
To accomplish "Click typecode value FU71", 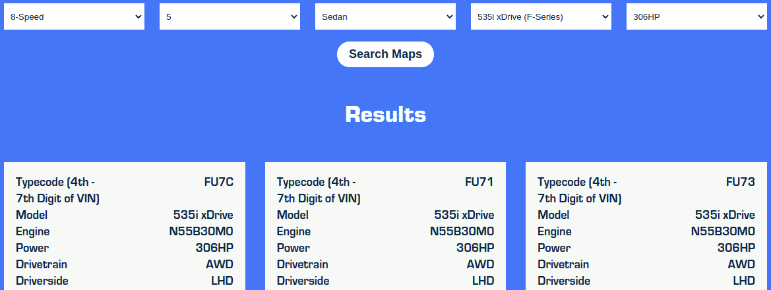I will (479, 183).
